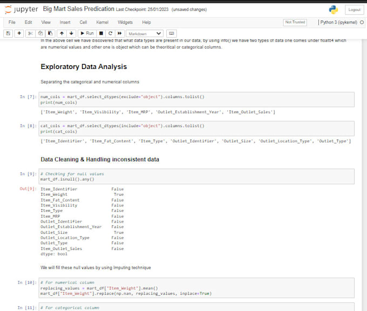Click the (unsaved changes) status text

coord(189,10)
